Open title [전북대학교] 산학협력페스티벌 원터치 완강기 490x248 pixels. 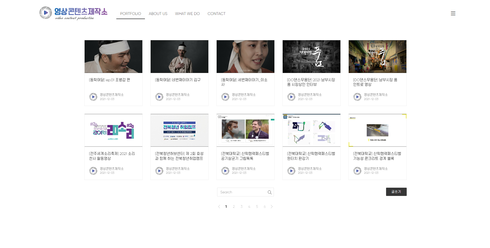tap(311, 156)
